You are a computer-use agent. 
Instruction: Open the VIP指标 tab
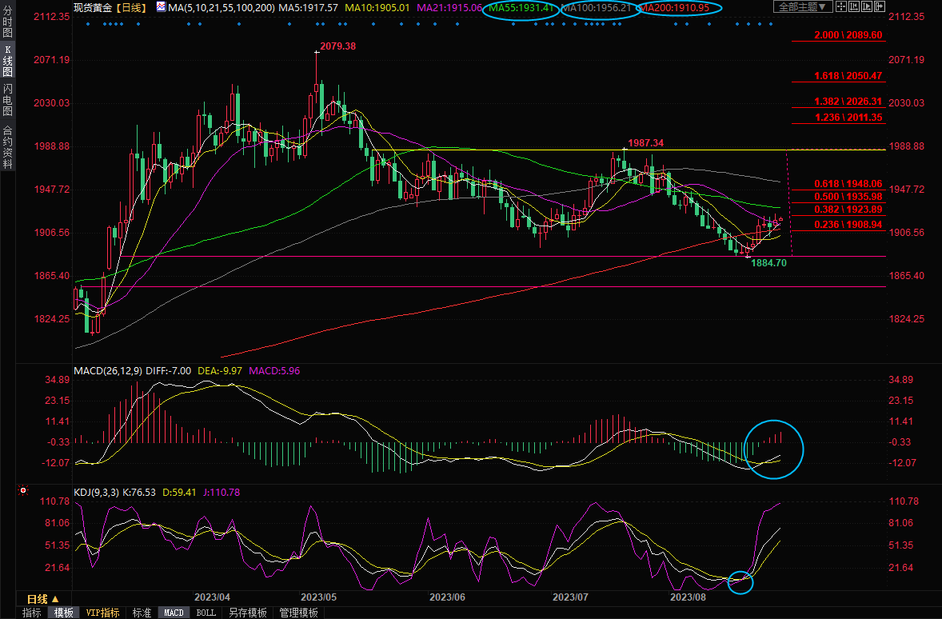click(x=102, y=613)
